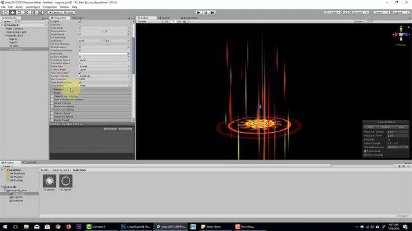Screen dimensions: 412x231
Task: Open the GameObject menu
Action: (x=33, y=7)
